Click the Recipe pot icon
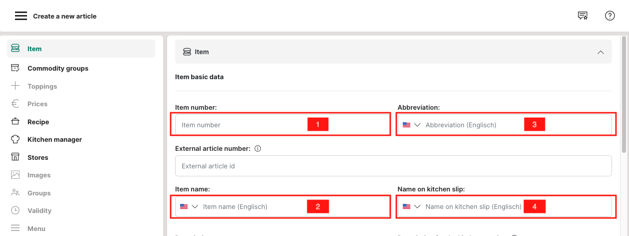Image resolution: width=629 pixels, height=236 pixels. pyautogui.click(x=16, y=122)
